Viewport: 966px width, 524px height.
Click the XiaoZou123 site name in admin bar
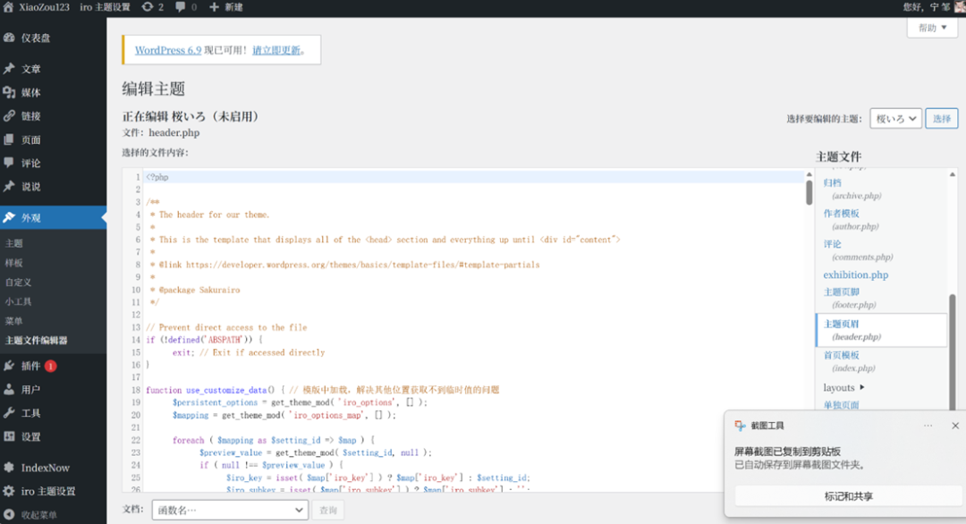pos(44,7)
